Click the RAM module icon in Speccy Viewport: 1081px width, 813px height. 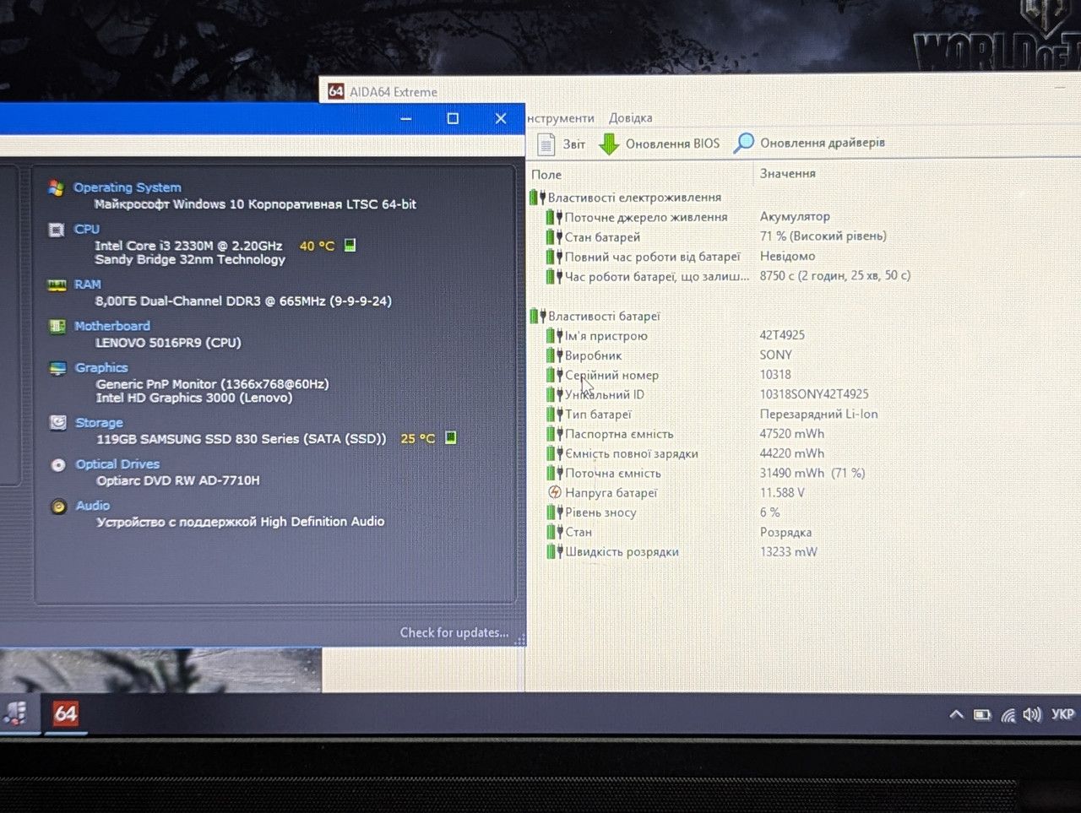click(57, 285)
